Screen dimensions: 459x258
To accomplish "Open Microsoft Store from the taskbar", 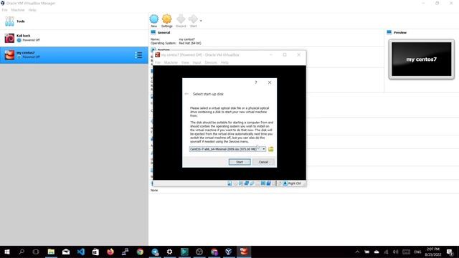I will pyautogui.click(x=95, y=252).
